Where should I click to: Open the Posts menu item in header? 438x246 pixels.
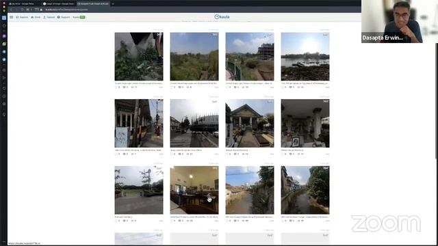pos(36,17)
